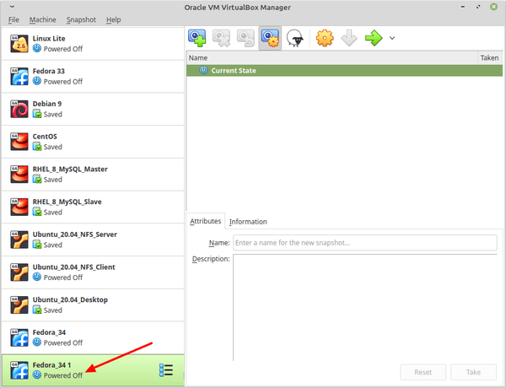Click the Ubuntu_20.04_NFS_Server OS icon
This screenshot has height=388, width=506.
coord(19,240)
